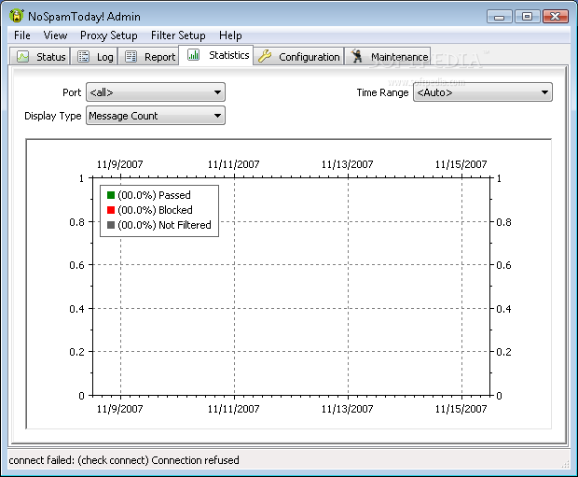Click the left axis value 0.6
This screenshot has height=477, width=578.
point(77,265)
